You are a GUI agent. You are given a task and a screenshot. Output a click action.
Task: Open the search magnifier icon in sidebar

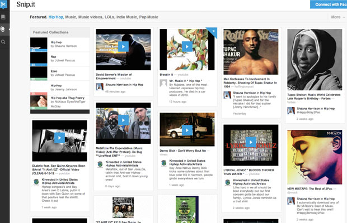tap(3, 42)
